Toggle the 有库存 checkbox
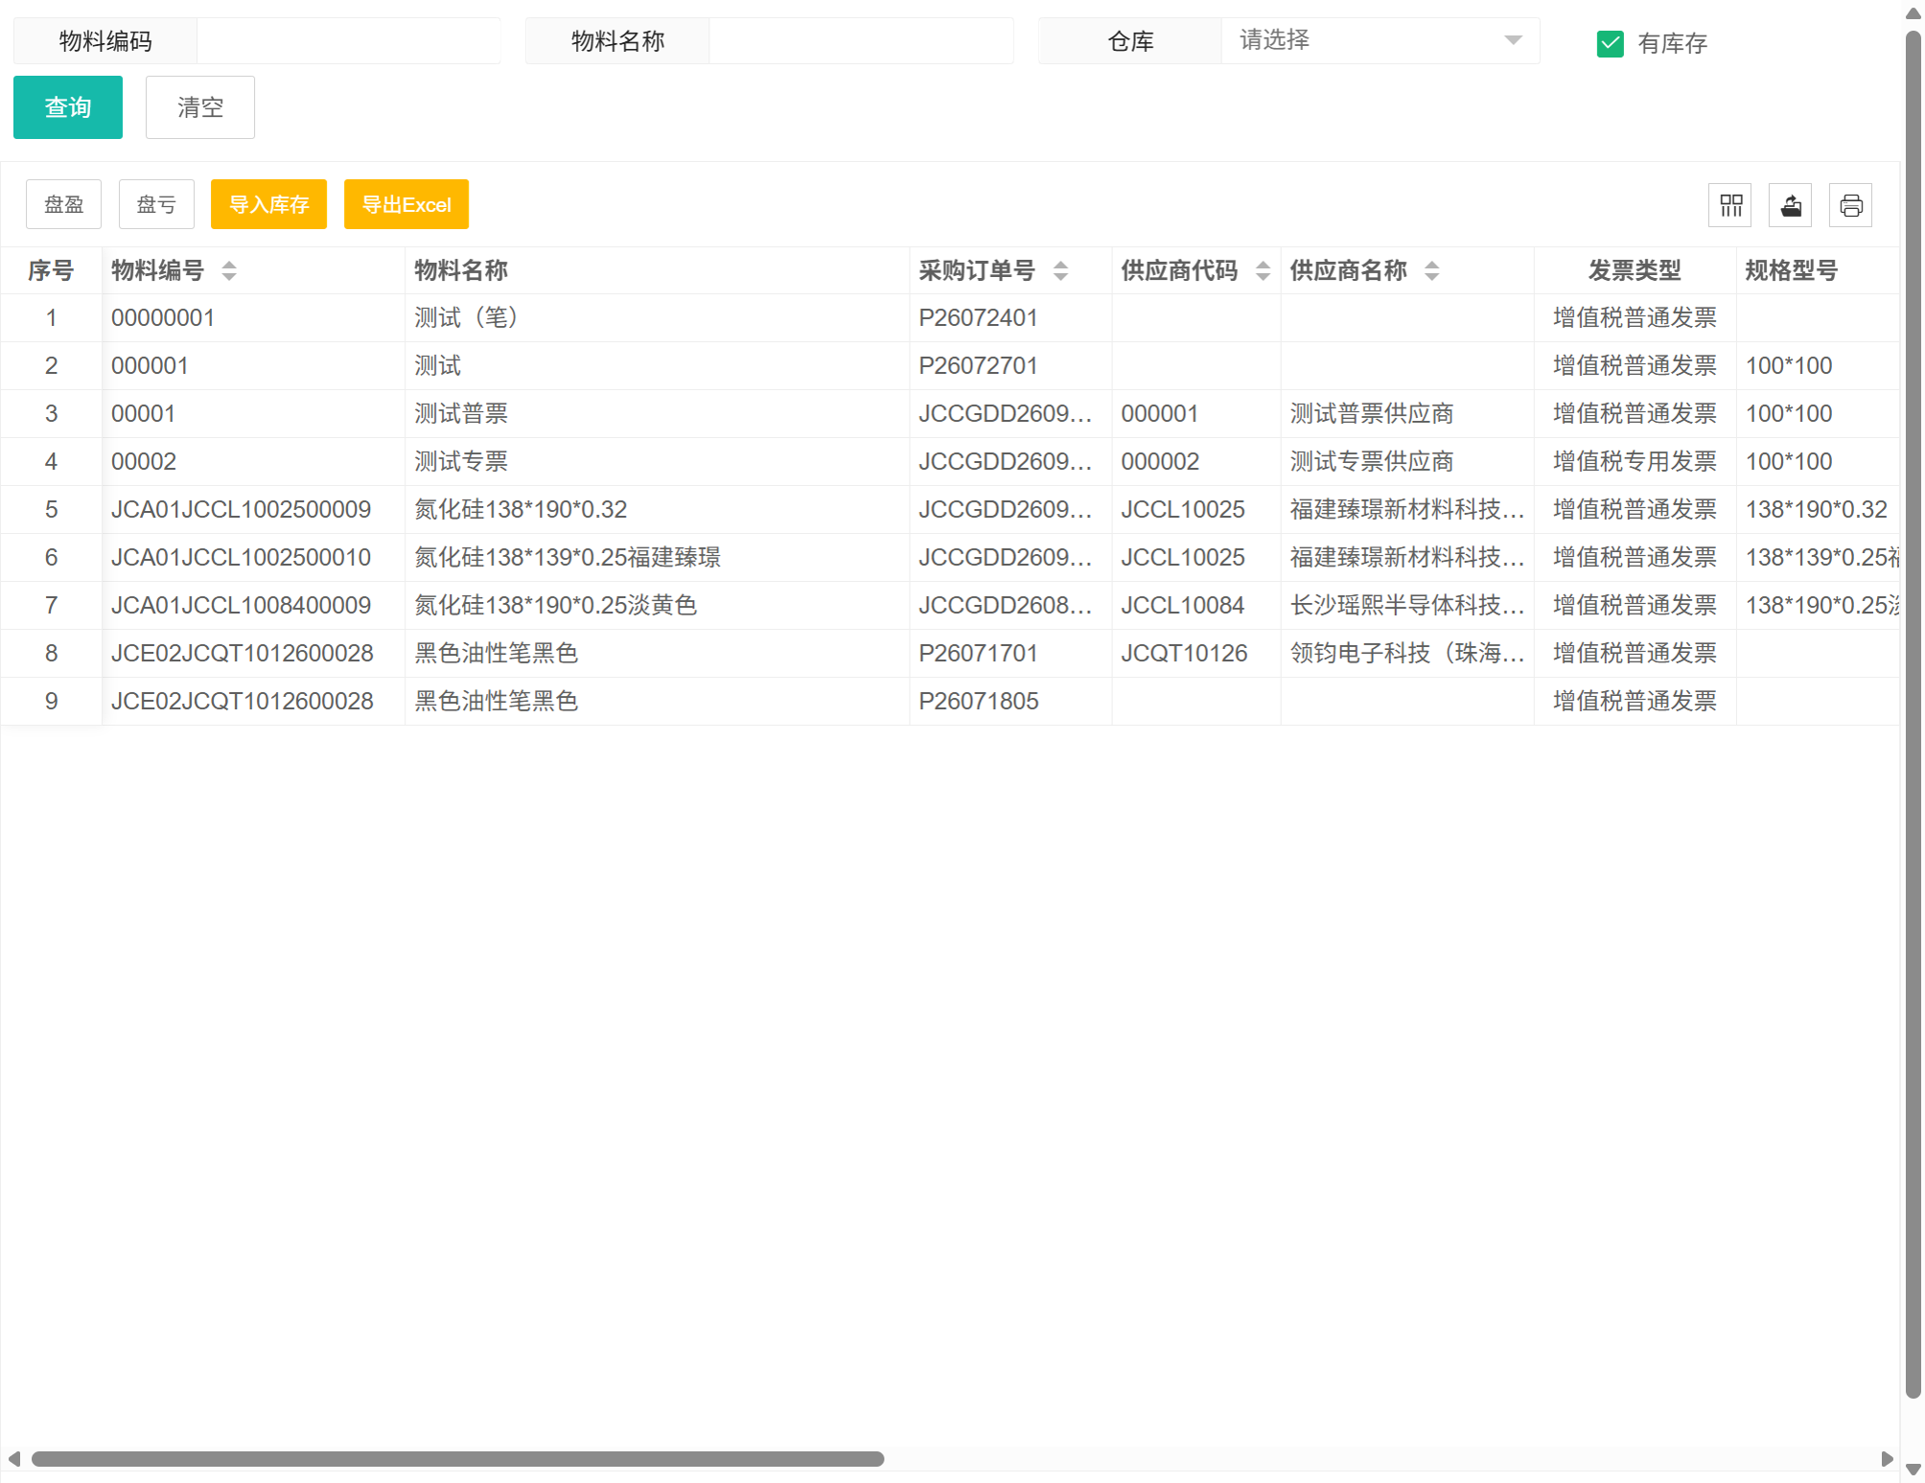Image resolution: width=1925 pixels, height=1483 pixels. 1611,43
